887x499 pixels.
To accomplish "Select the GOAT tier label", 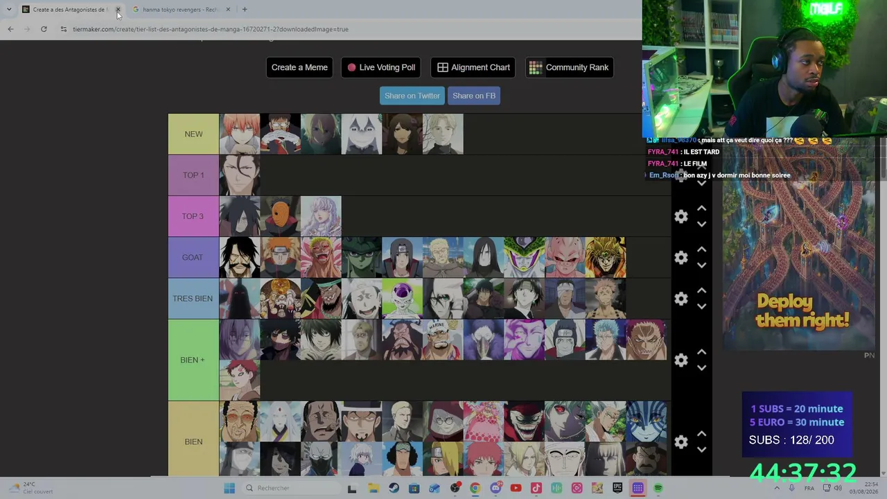I will pyautogui.click(x=193, y=257).
